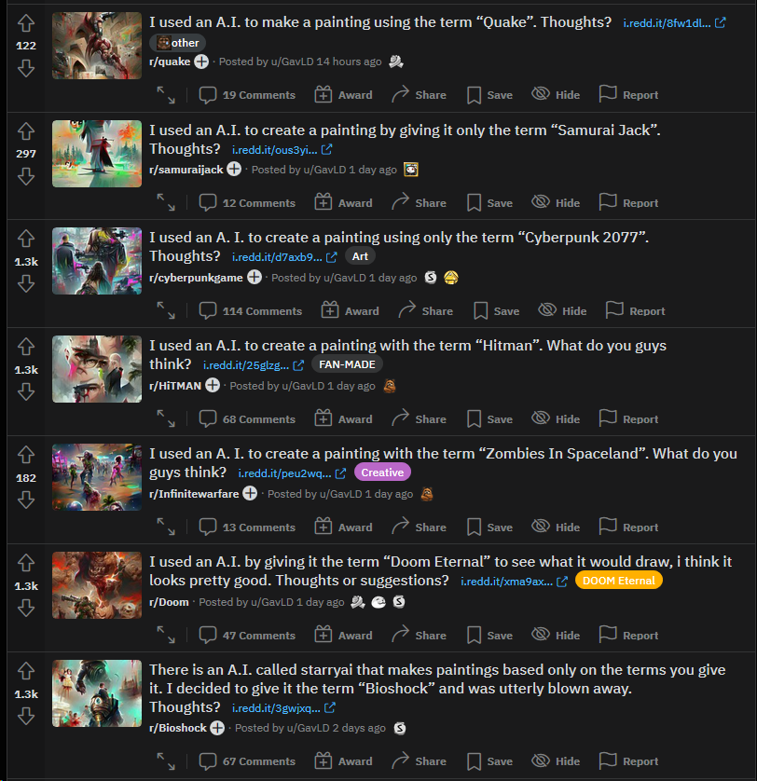Open Award on the Hitman post
Image resolution: width=757 pixels, height=781 pixels.
[x=343, y=418]
